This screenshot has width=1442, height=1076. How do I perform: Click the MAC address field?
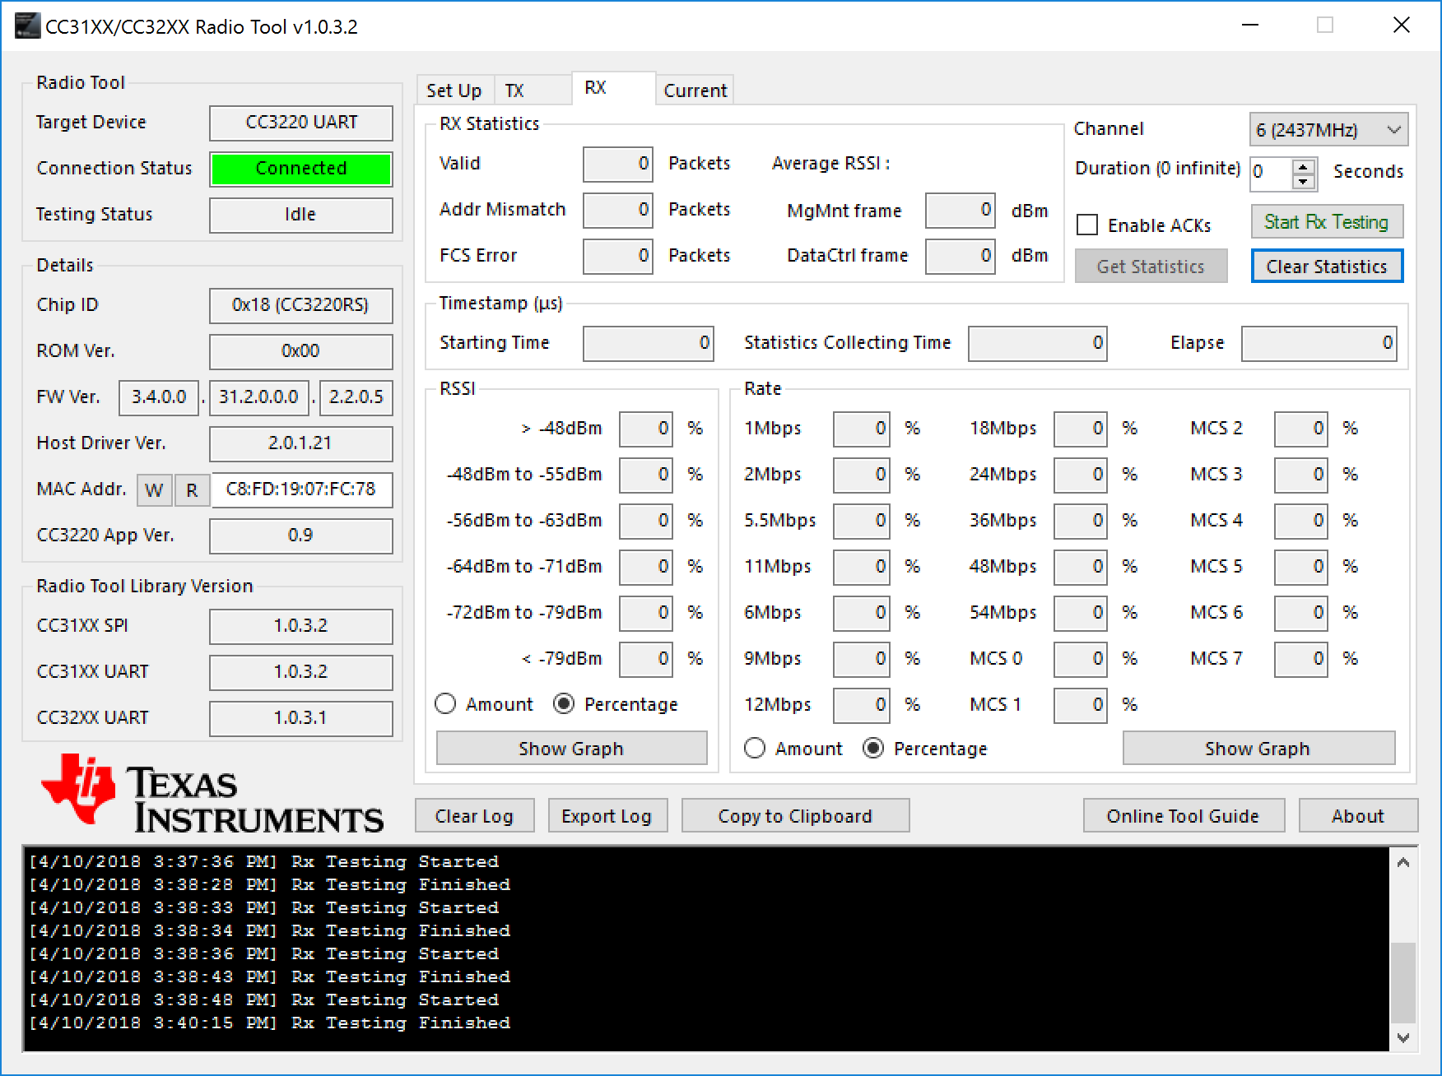click(x=301, y=489)
